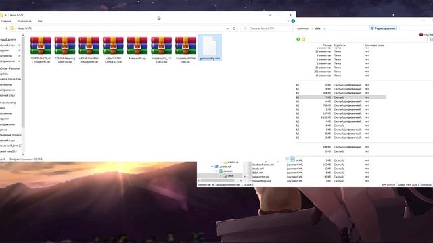Select the highlighted 7 KB row in OpenIV

pos(341,97)
